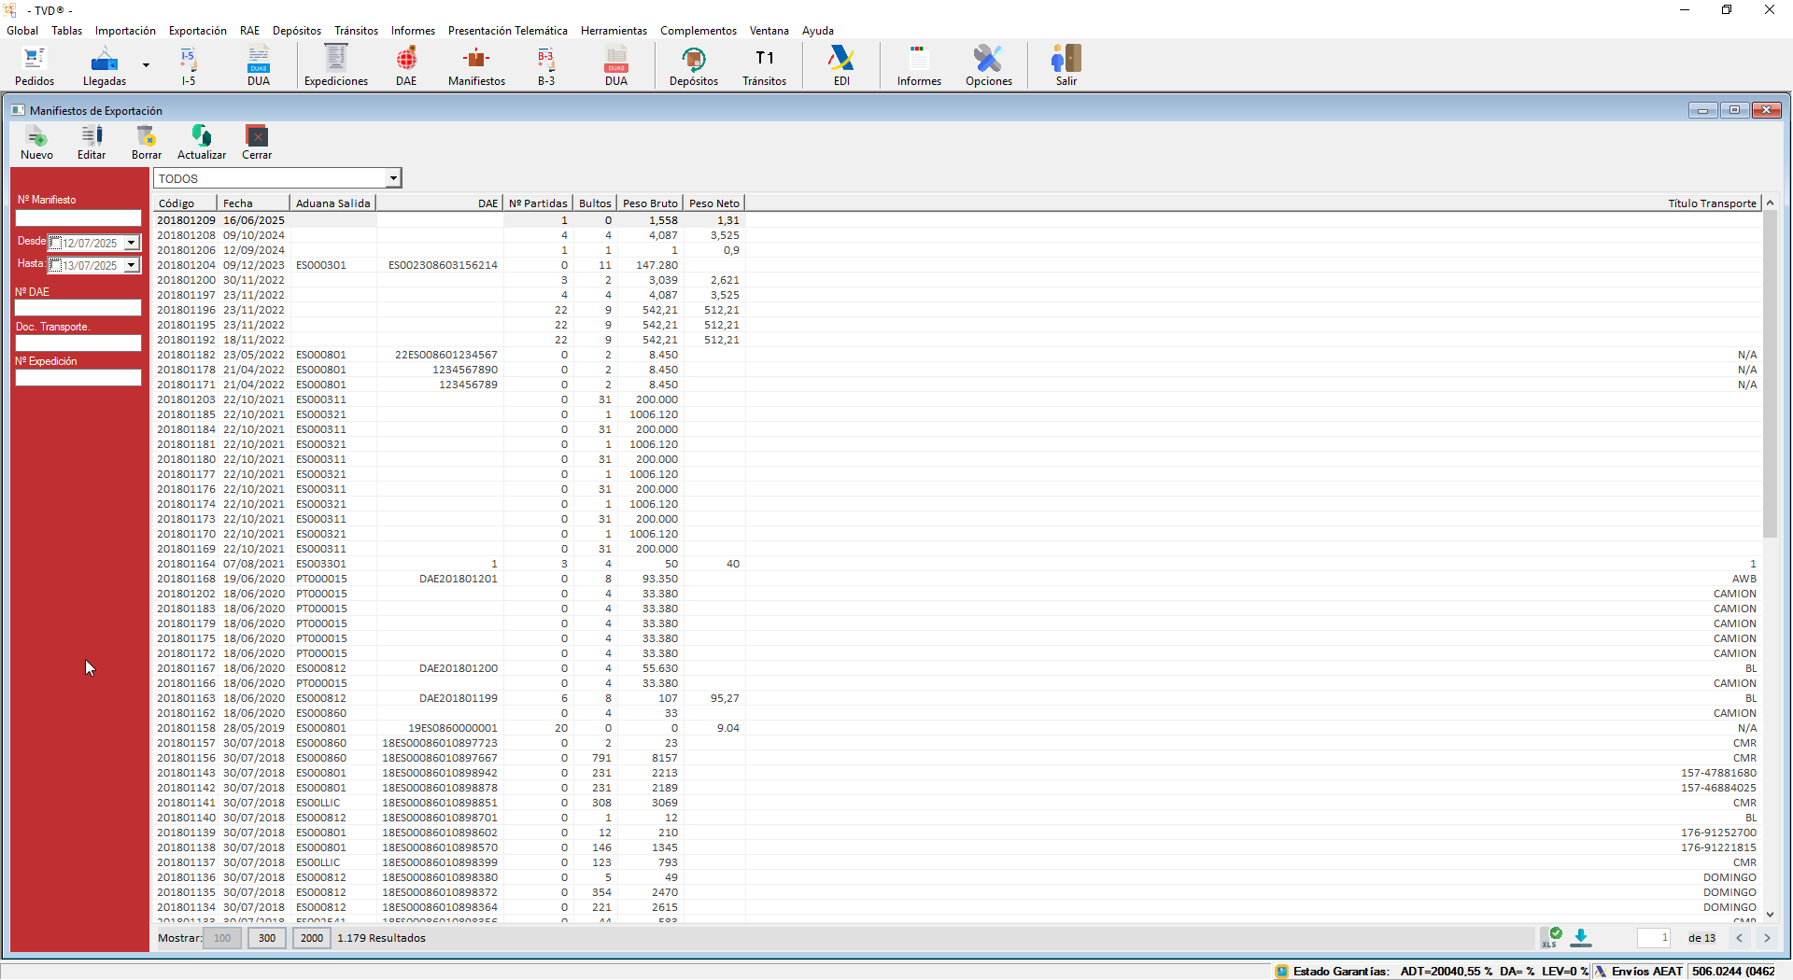The image size is (1793, 980).
Task: Enable the Desde date checkbox
Action: click(x=56, y=243)
